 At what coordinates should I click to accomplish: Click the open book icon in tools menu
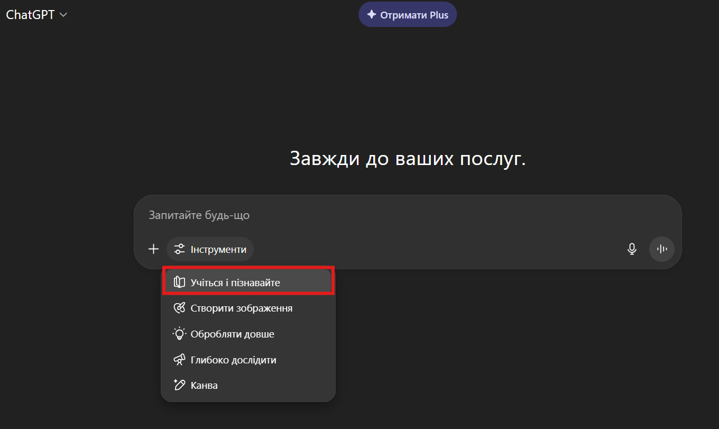(x=180, y=282)
